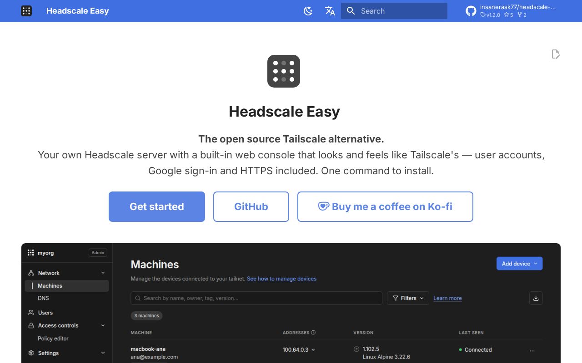
Task: Click the edit this page icon
Action: click(x=556, y=54)
